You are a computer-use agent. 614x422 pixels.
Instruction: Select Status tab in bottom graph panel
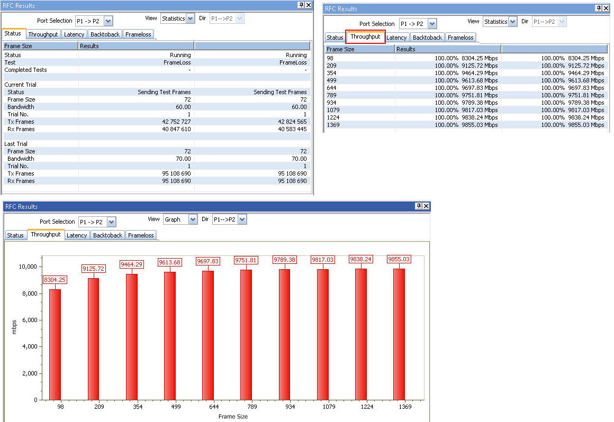click(x=15, y=235)
